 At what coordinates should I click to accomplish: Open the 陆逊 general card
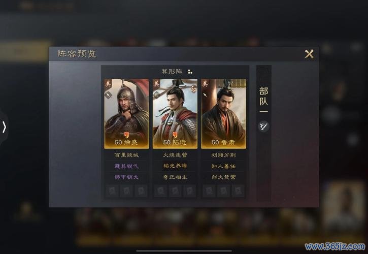(175, 113)
